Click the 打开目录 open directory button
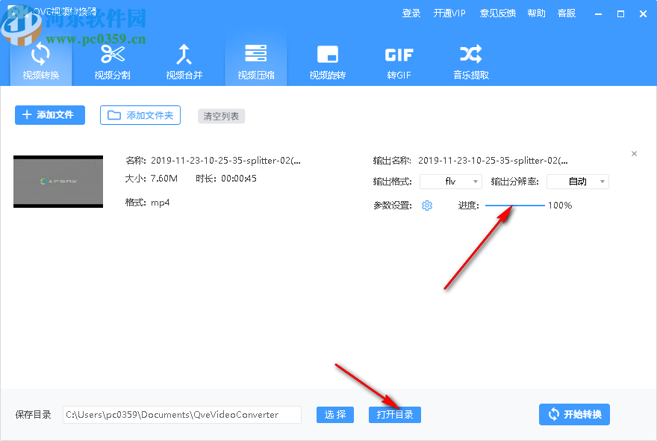Viewport: 657px width, 441px height. point(394,414)
